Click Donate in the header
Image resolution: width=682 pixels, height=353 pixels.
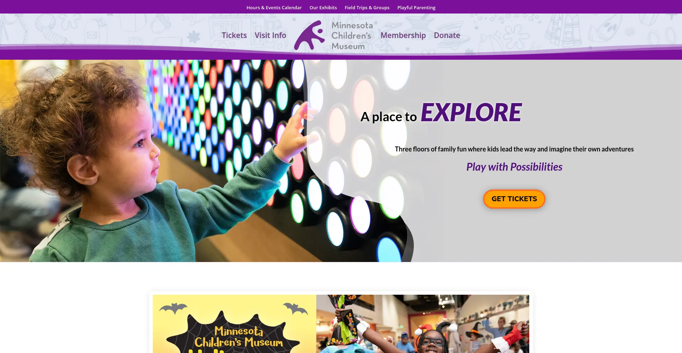(447, 35)
